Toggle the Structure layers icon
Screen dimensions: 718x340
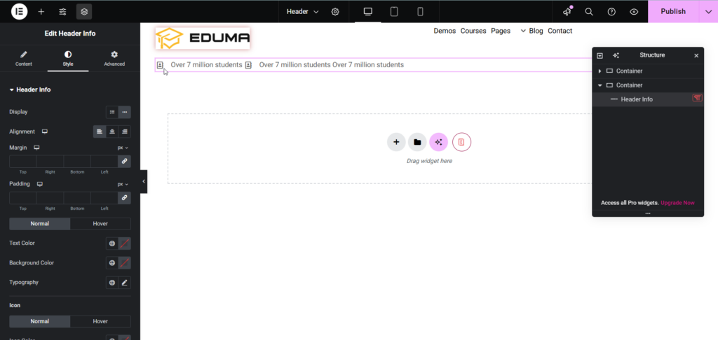pyautogui.click(x=84, y=11)
